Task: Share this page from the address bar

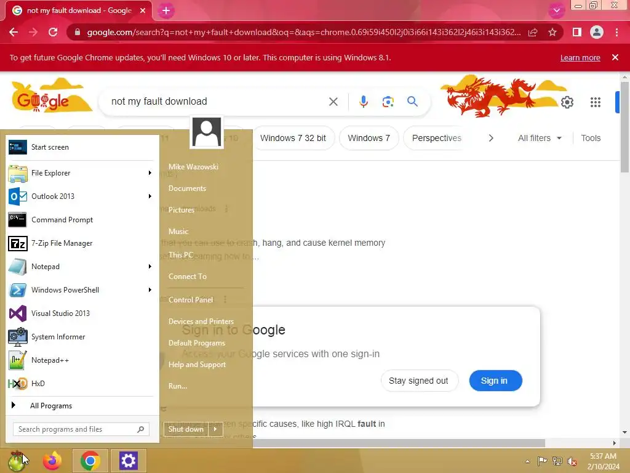Action: coord(533,32)
